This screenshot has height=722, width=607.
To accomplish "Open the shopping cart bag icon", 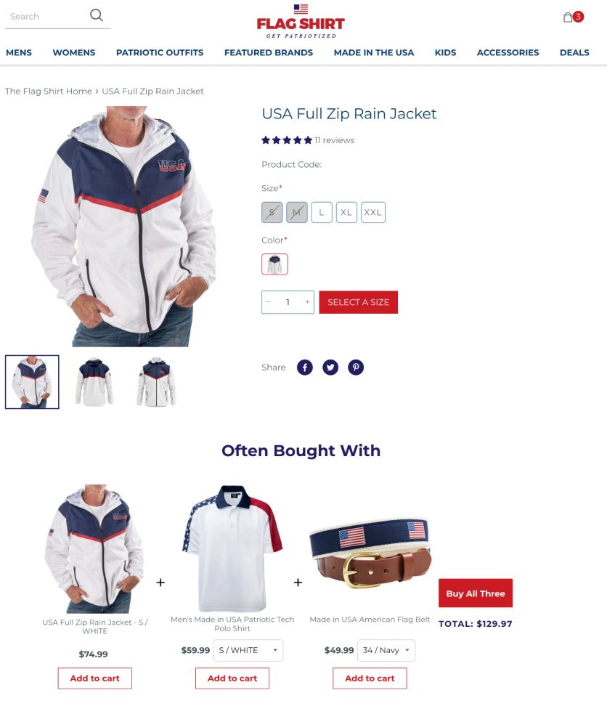I will tap(569, 17).
